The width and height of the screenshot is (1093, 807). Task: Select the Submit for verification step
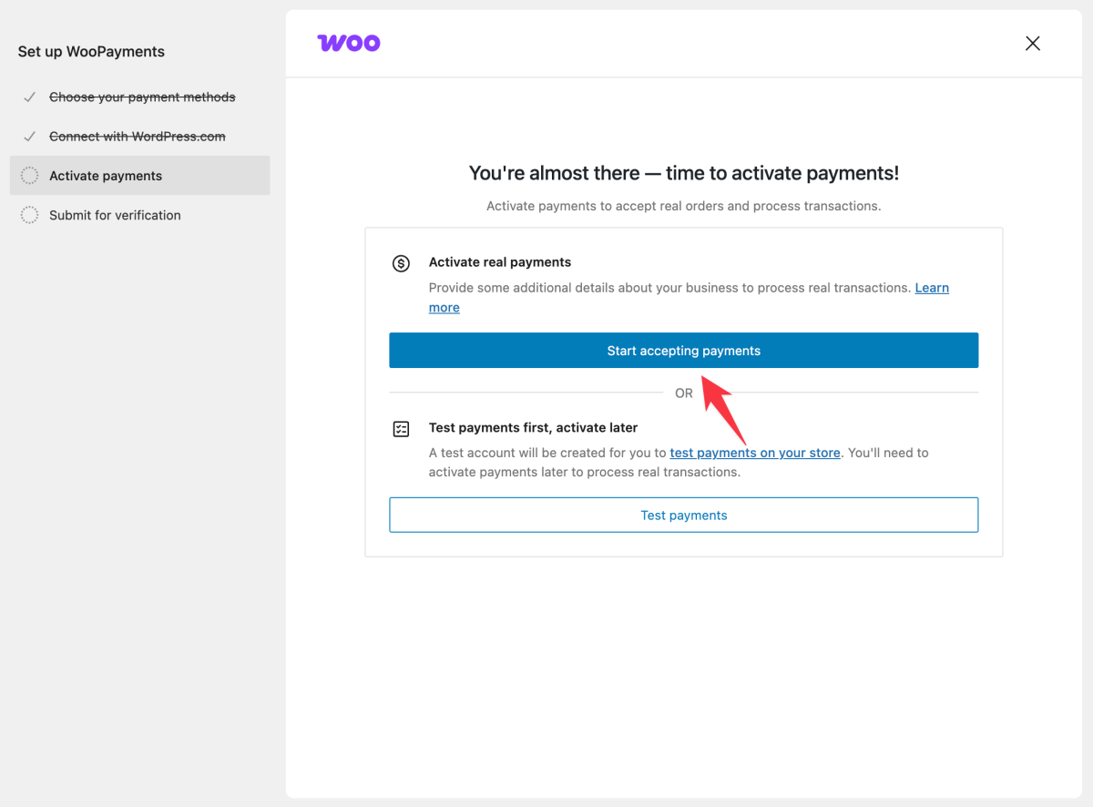114,215
